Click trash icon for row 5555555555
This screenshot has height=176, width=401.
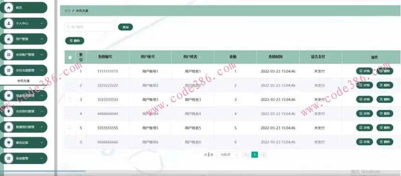(x=381, y=128)
